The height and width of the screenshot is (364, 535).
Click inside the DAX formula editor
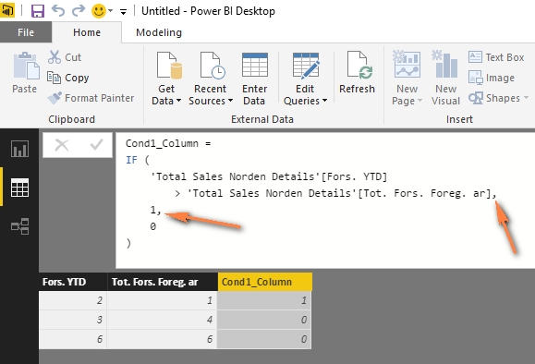pos(325,200)
